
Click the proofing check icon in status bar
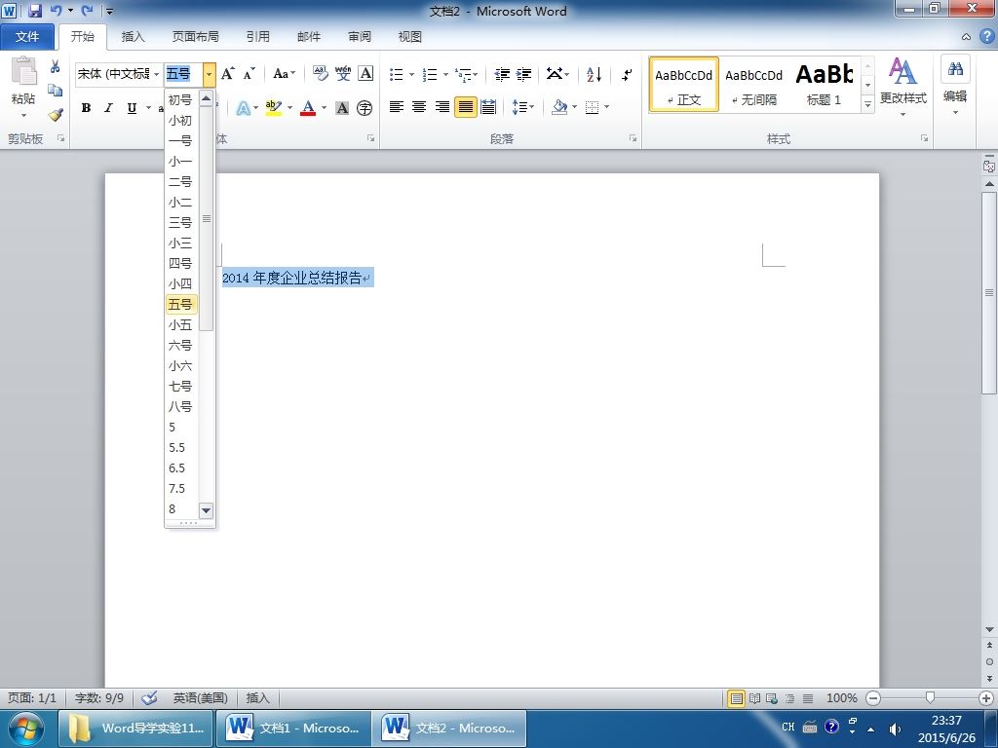(149, 697)
